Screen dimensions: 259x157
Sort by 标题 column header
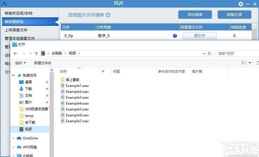(117, 71)
